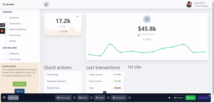Switch tours using the tour 2 selector
The height and width of the screenshot is (103, 214).
tap(13, 98)
